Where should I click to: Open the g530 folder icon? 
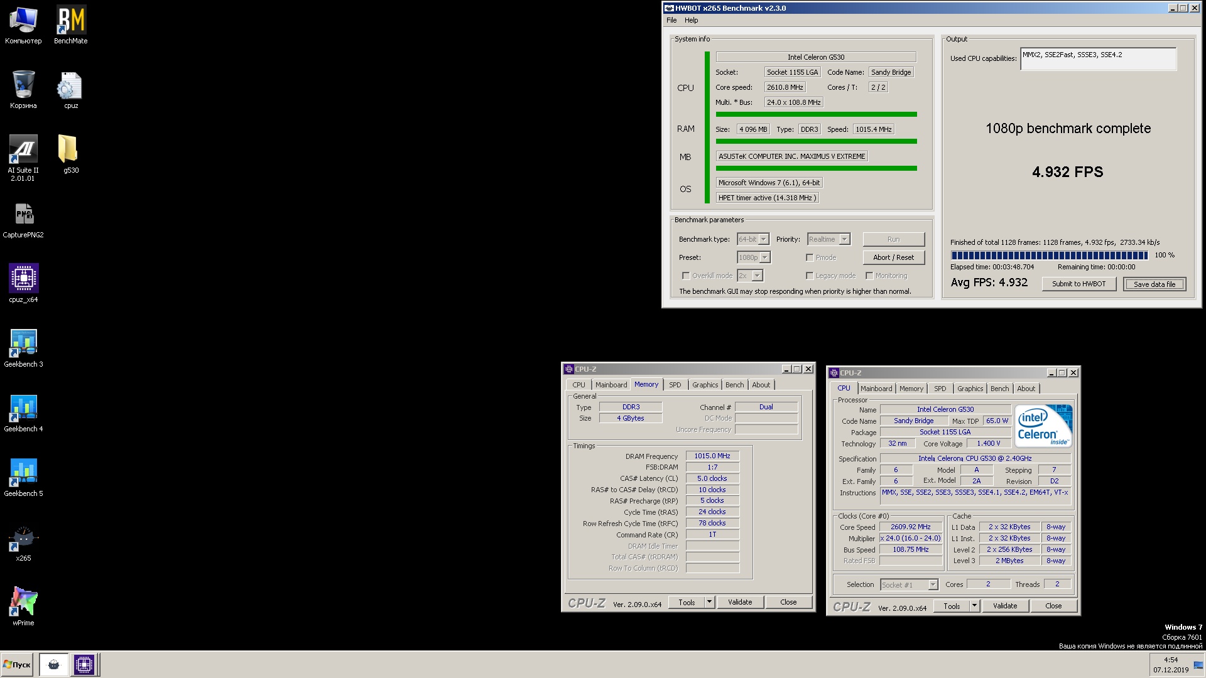click(x=70, y=154)
